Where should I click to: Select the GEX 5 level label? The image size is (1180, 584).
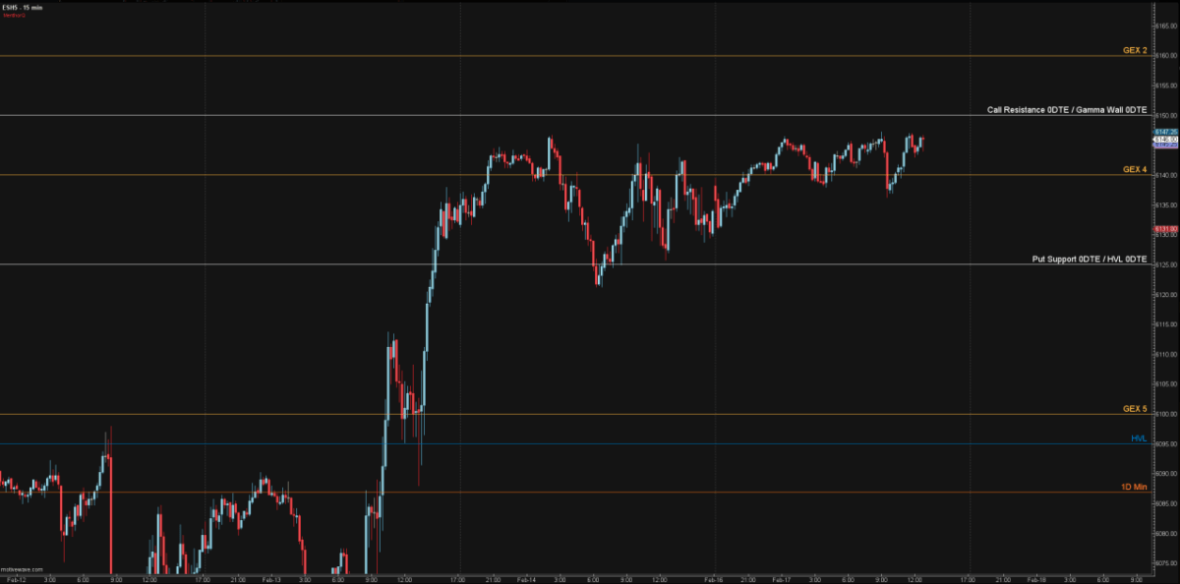click(x=1135, y=408)
